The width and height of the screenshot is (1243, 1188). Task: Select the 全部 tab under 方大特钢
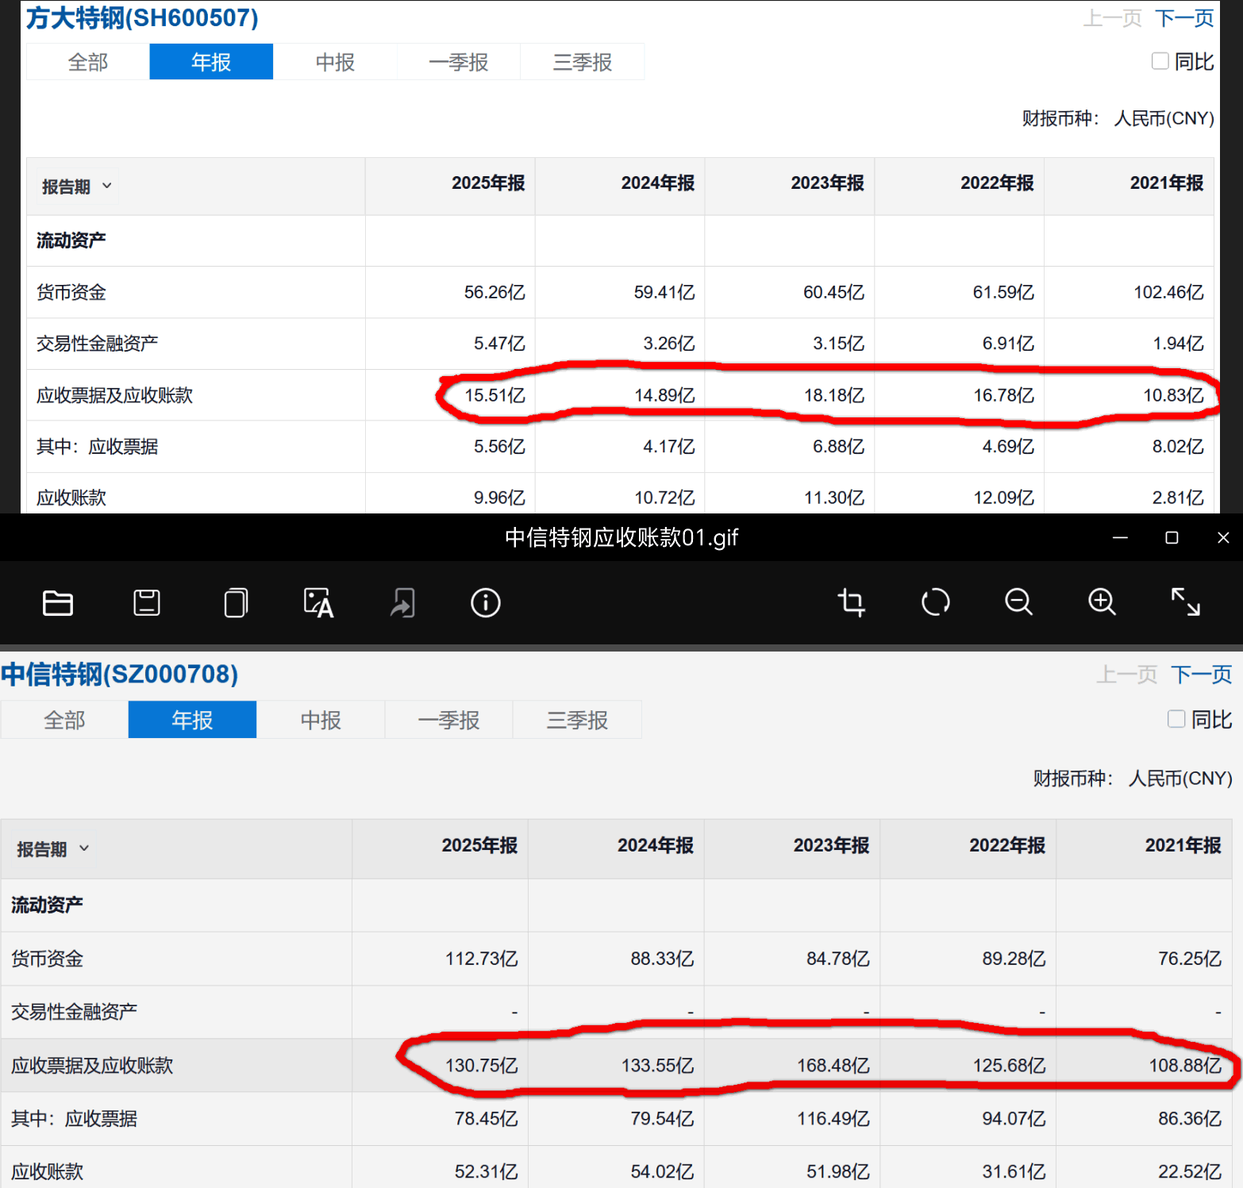88,62
